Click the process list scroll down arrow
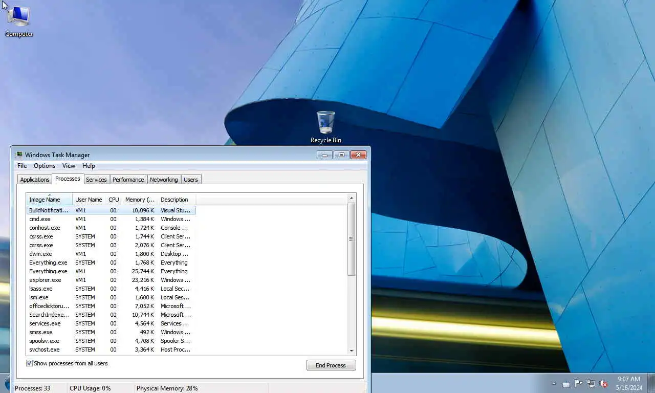 (351, 351)
